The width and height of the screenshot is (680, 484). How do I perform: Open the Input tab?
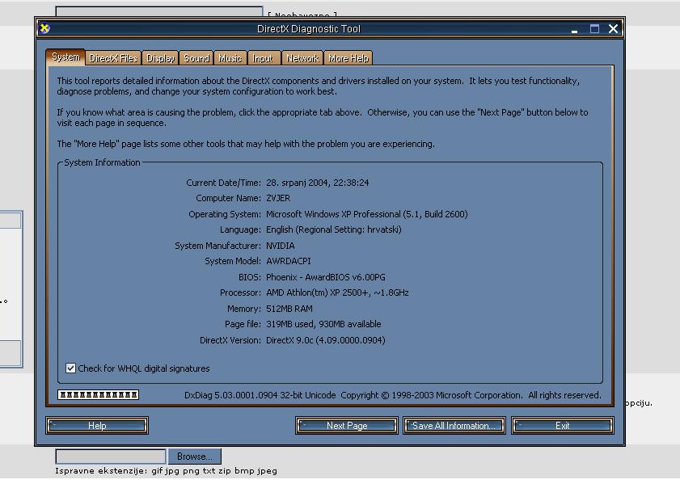click(263, 58)
